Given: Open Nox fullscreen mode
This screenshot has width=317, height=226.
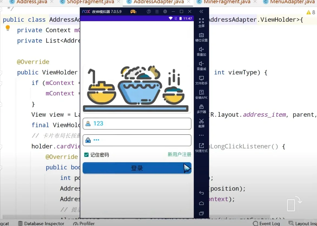Looking at the screenshot, I should coord(201,23).
